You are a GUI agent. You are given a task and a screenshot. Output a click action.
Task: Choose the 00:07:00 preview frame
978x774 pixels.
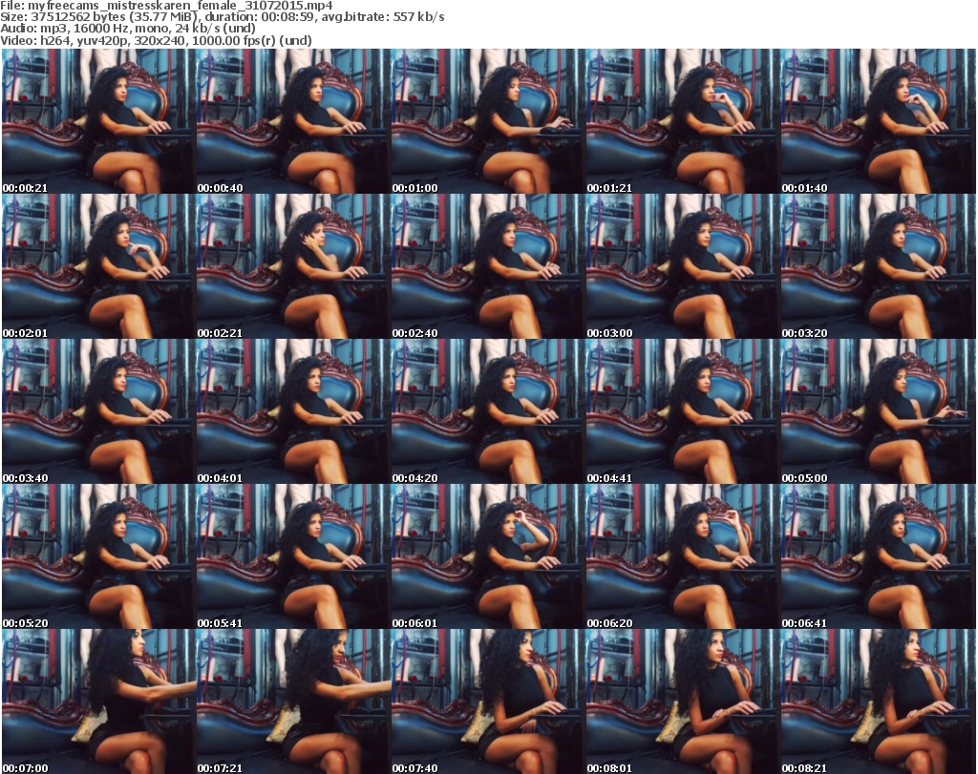(99, 701)
